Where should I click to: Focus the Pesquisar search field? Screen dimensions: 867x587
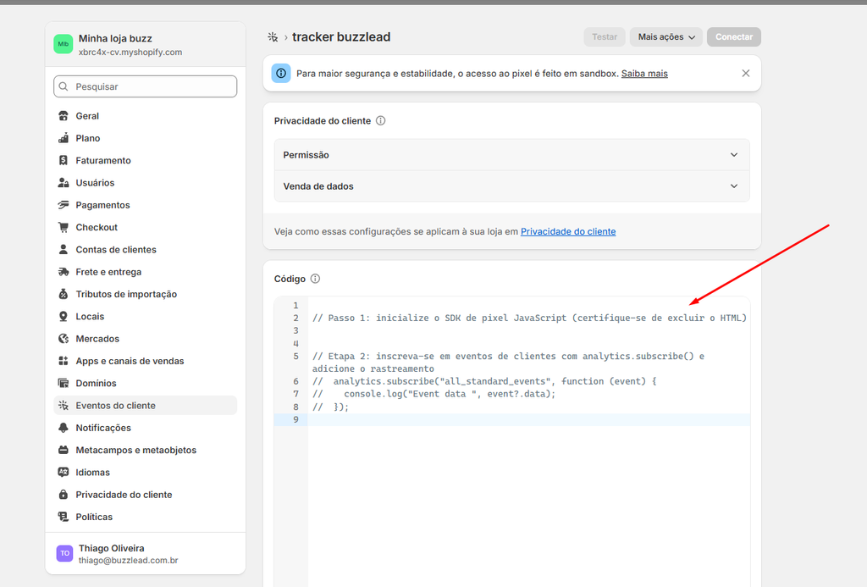145,86
